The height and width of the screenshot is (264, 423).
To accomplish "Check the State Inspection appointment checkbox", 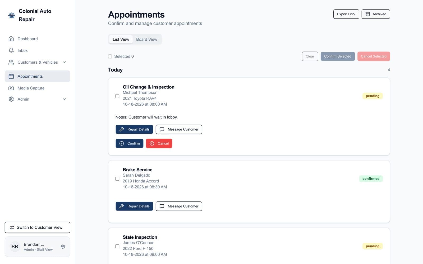I will [x=117, y=246].
